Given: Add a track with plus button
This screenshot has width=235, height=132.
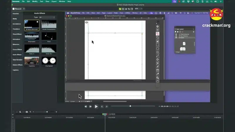Looking at the screenshot, I should tap(13, 115).
